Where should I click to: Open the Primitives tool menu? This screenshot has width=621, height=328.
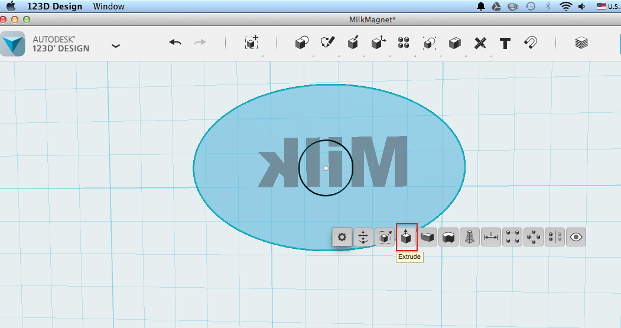(x=302, y=43)
